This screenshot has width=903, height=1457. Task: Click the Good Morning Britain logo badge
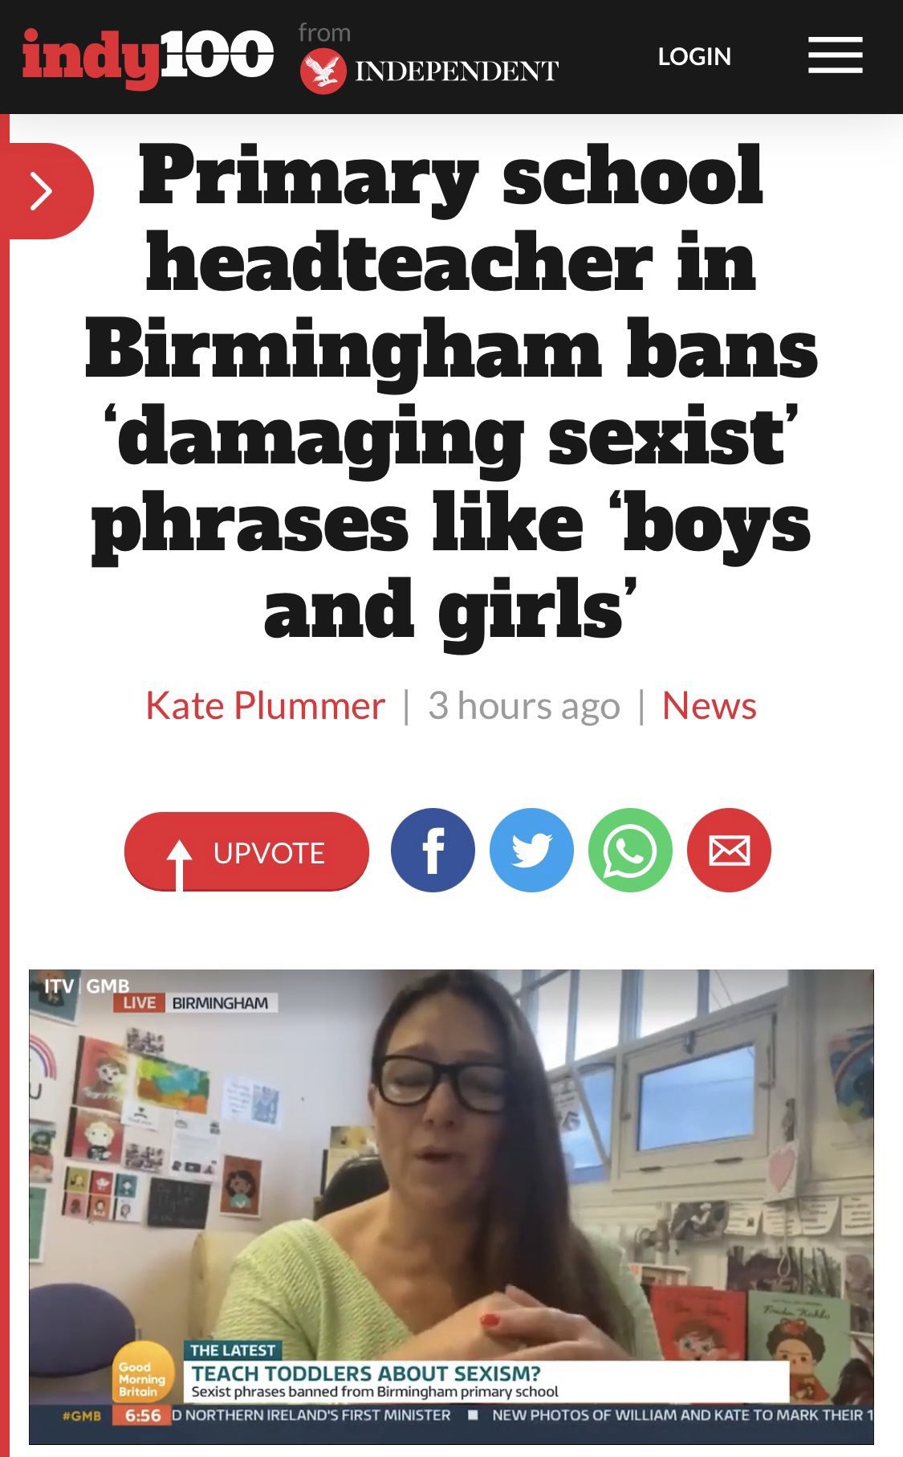[x=142, y=1378]
